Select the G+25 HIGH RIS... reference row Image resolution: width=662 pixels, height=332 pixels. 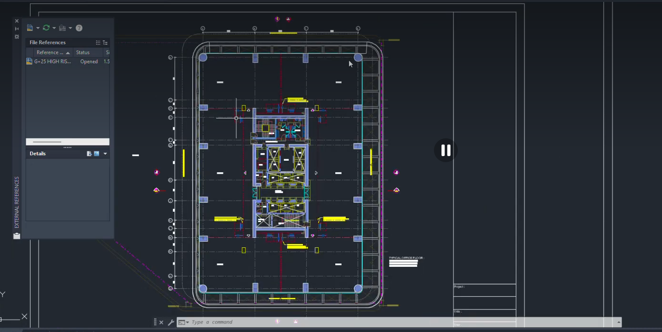point(68,61)
